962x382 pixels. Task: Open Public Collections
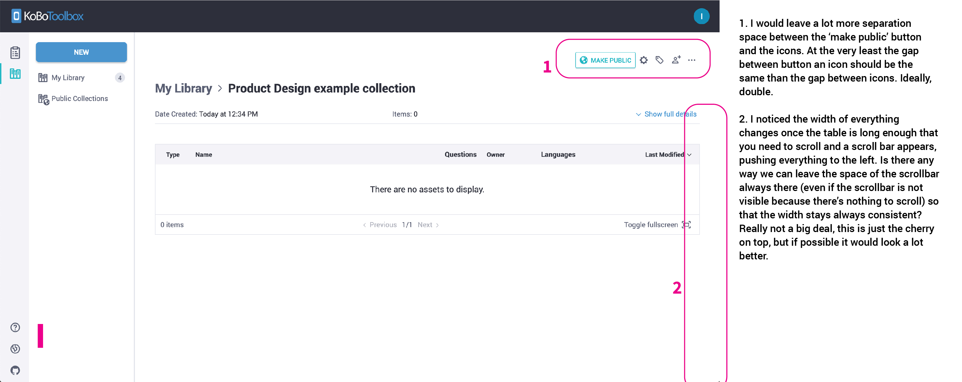80,99
